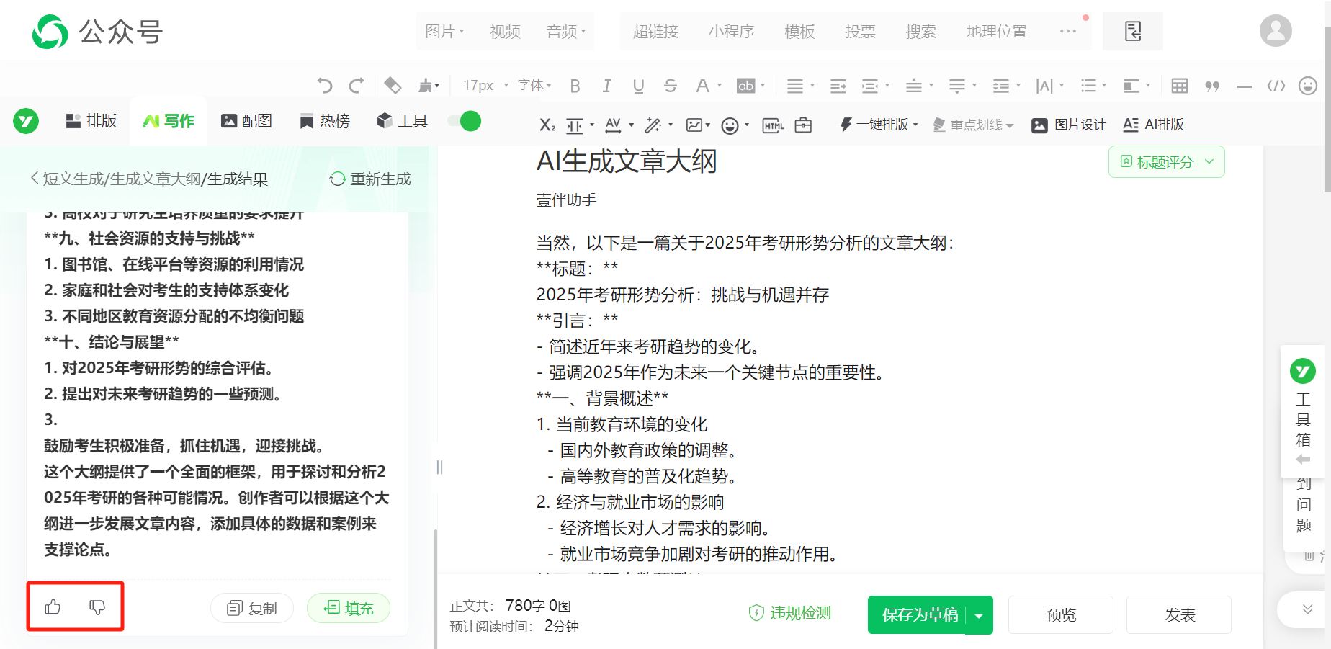The width and height of the screenshot is (1331, 649).
Task: Insert 地理位置 location
Action: click(996, 31)
